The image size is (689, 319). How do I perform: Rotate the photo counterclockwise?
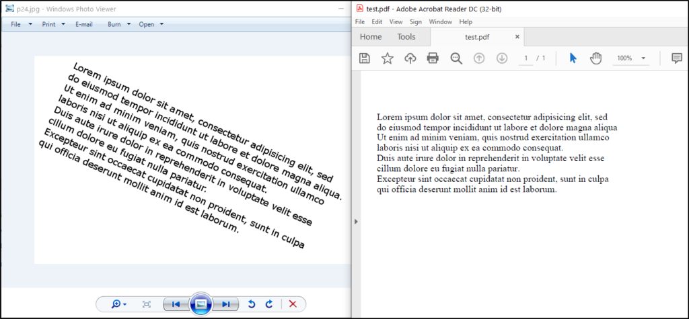point(252,304)
